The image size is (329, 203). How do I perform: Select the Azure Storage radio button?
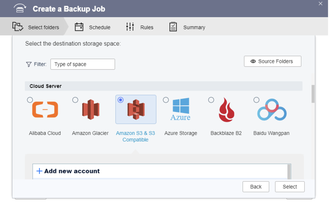point(166,100)
